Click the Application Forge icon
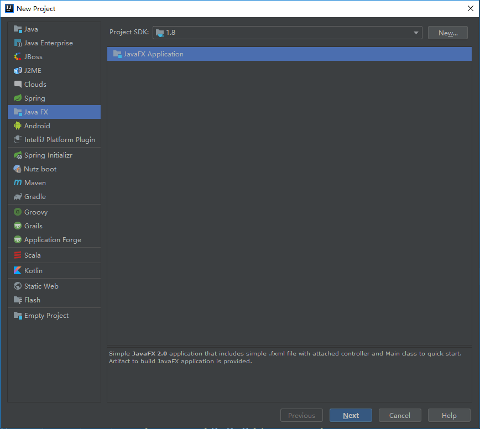Viewport: 480px width, 429px height. pos(18,239)
